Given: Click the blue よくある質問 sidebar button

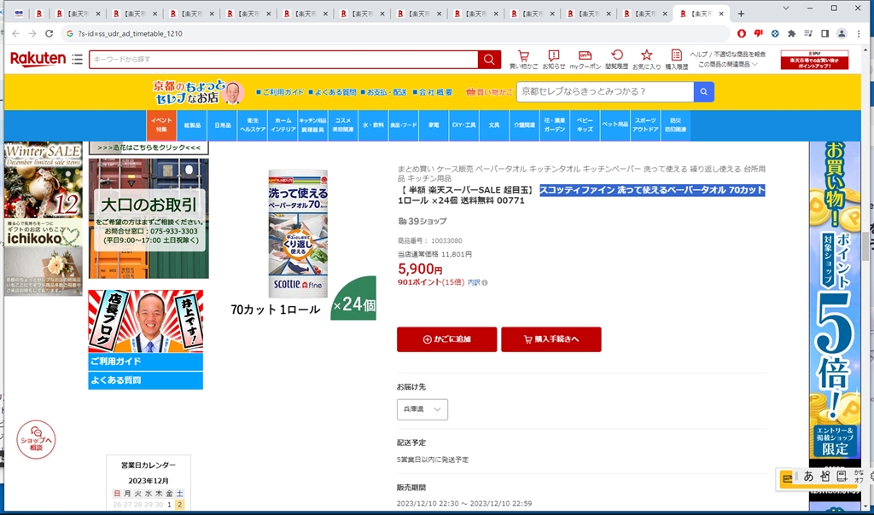Looking at the screenshot, I should (x=145, y=380).
